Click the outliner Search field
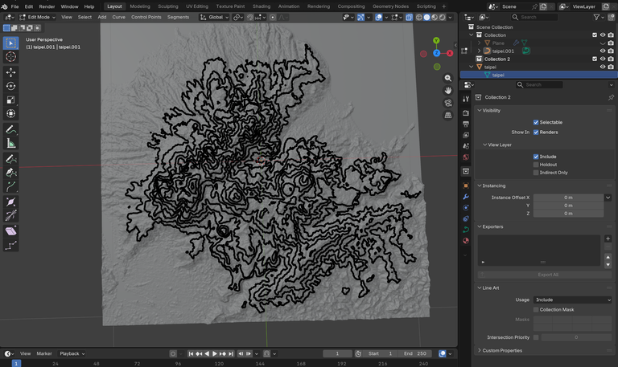The image size is (618, 367). 534,18
